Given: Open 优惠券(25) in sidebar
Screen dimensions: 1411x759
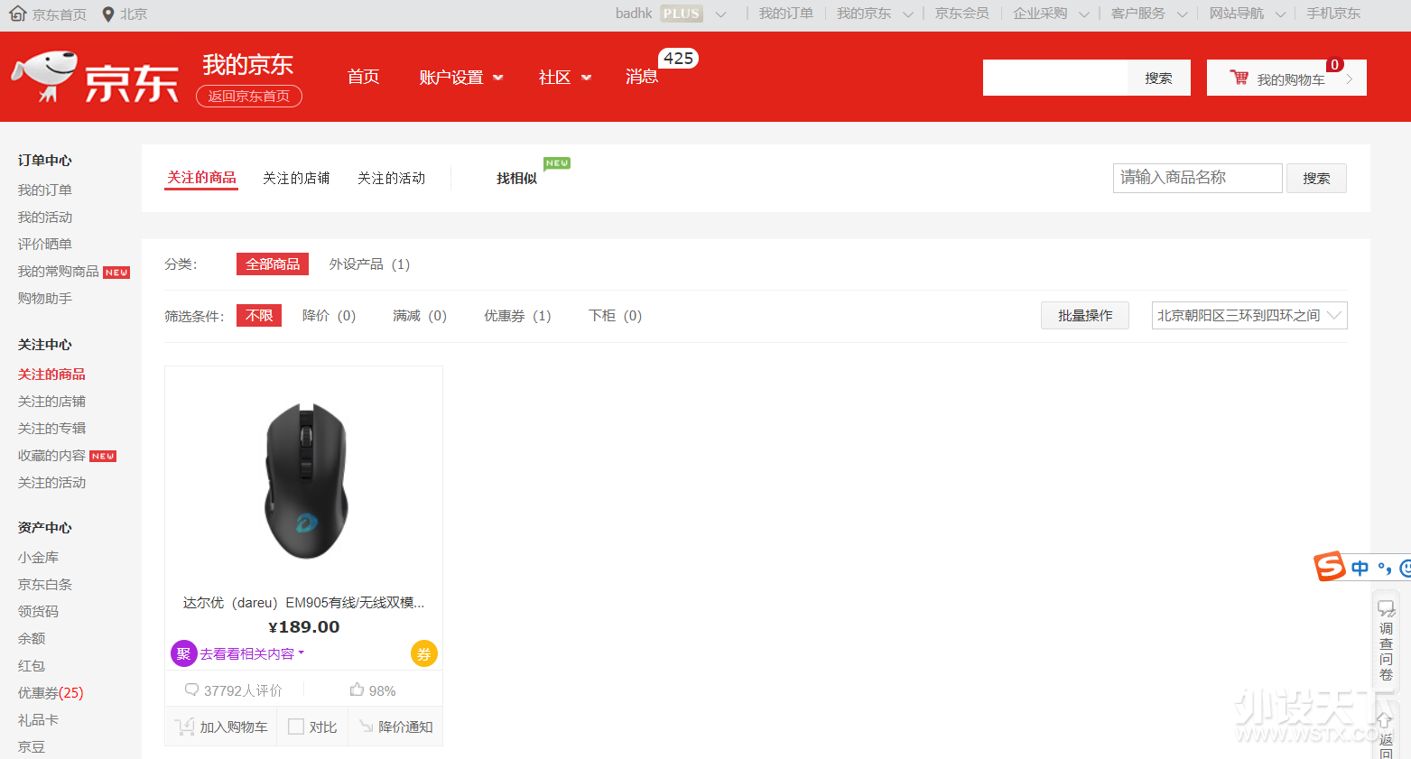Looking at the screenshot, I should (51, 692).
